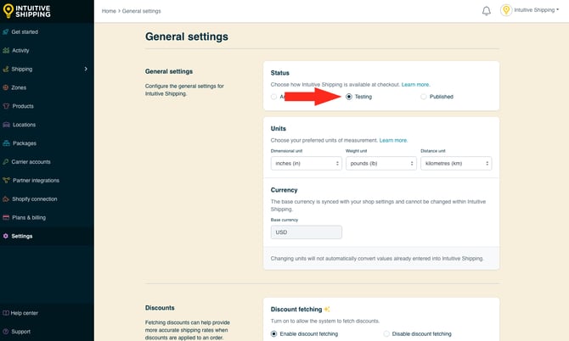This screenshot has width=569, height=341.
Task: Click Learn more link under Status
Action: pyautogui.click(x=415, y=85)
